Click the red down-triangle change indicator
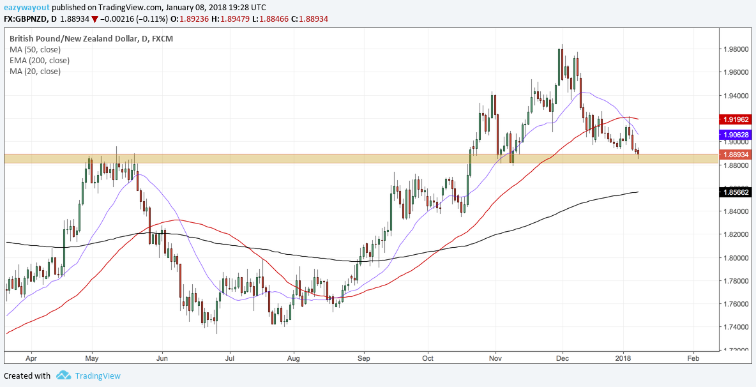 (95, 19)
